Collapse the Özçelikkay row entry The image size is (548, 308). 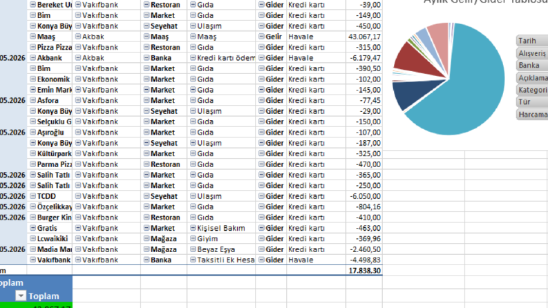33,206
